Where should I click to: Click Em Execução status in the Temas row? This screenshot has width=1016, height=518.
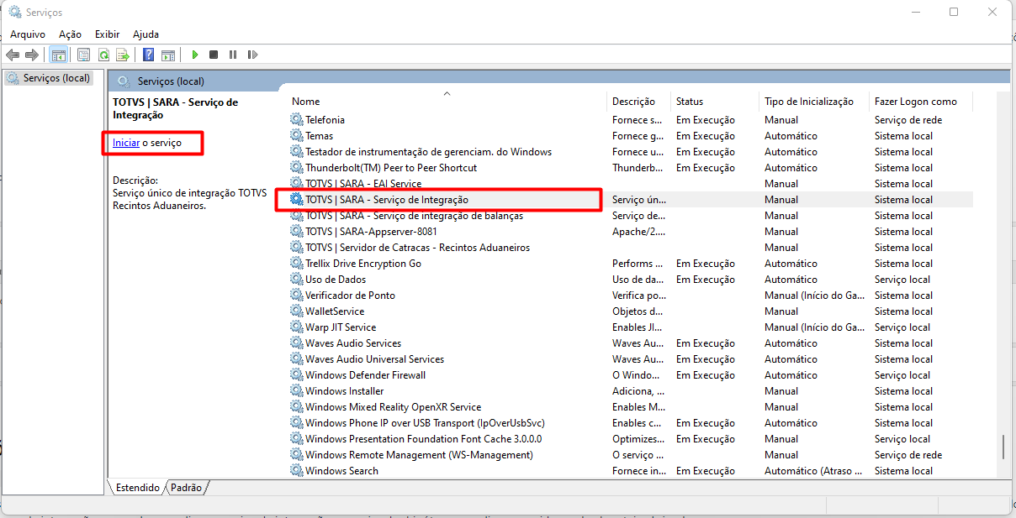pos(706,136)
